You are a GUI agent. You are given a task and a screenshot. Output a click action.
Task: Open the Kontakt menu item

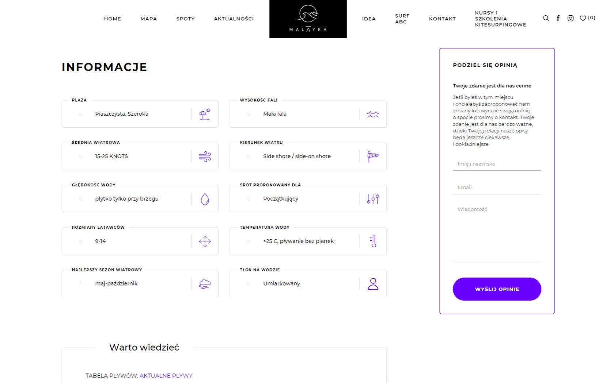pyautogui.click(x=442, y=19)
